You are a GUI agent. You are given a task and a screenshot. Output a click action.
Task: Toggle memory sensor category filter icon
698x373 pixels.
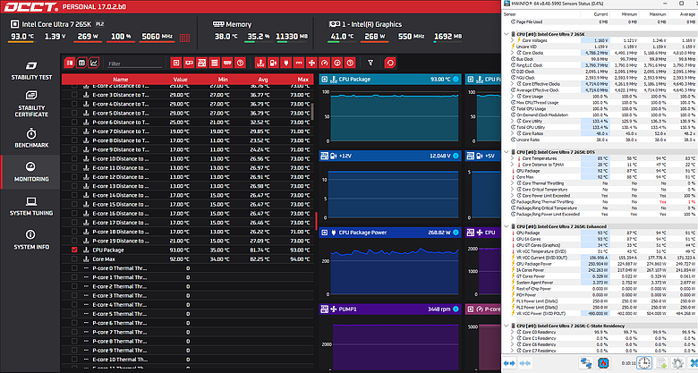point(227,63)
